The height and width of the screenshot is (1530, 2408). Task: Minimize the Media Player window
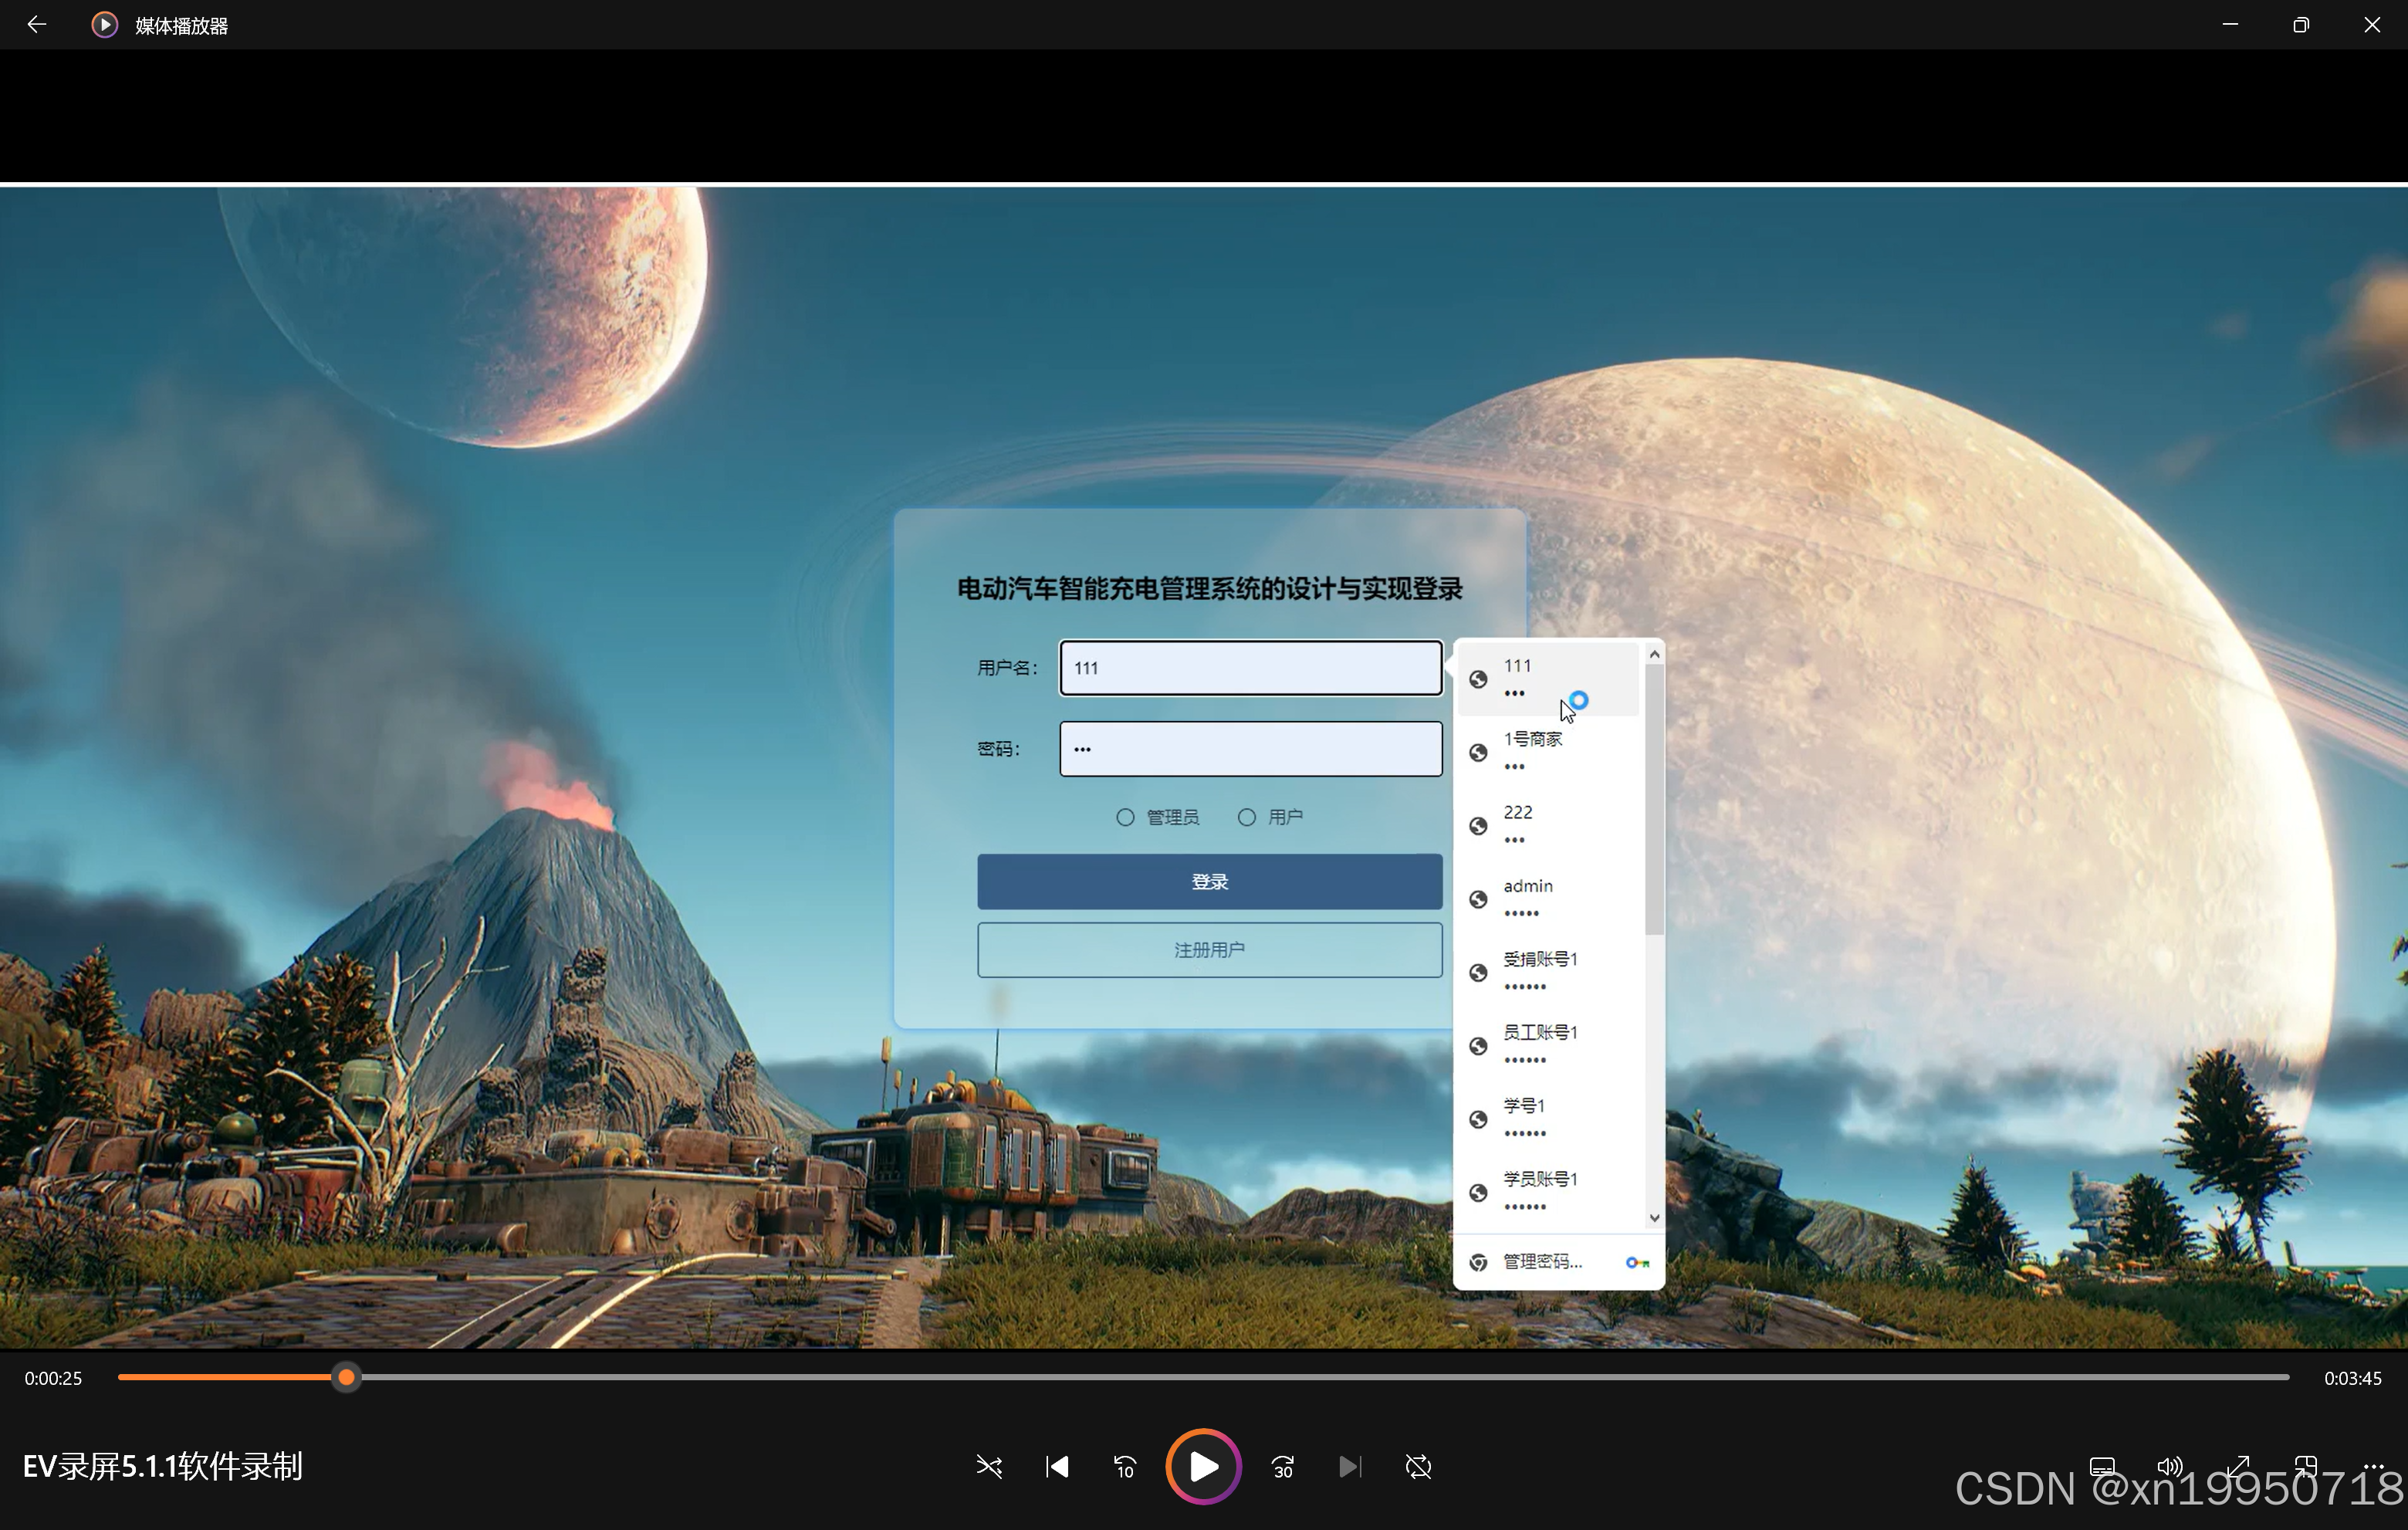(2230, 24)
